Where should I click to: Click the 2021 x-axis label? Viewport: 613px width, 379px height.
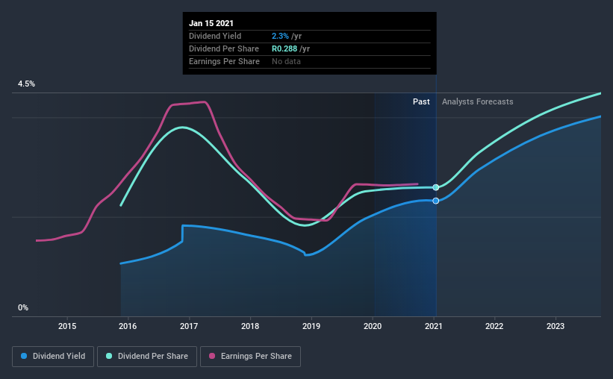pyautogui.click(x=434, y=326)
